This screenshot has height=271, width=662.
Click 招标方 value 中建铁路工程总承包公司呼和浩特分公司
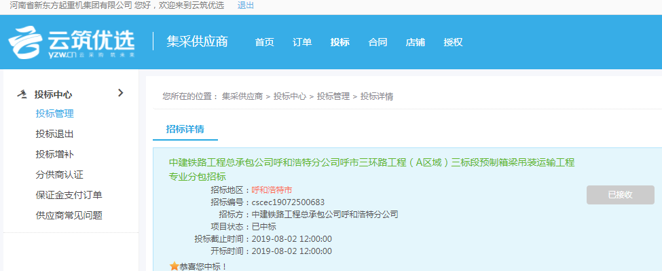pos(325,215)
